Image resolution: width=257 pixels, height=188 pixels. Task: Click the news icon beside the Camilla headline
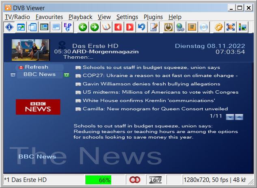point(78,109)
